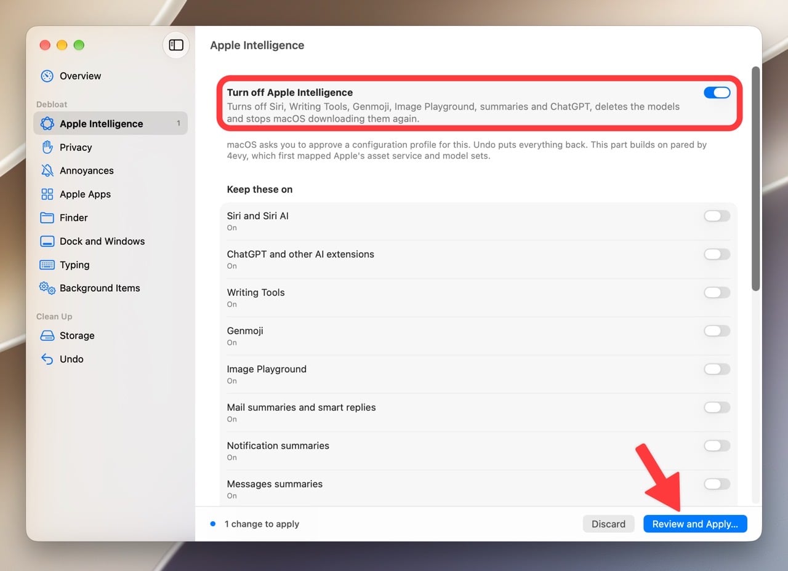
Task: Click the Apple Intelligence page title
Action: (x=257, y=45)
